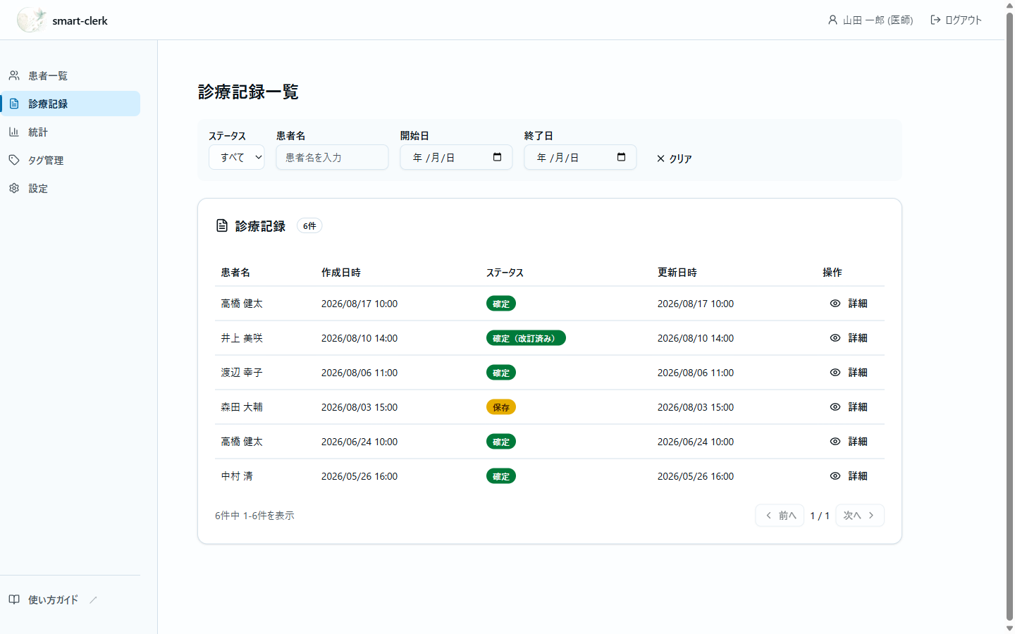Screen dimensions: 1015x634
Task: Click the 保存 status badge
Action: [x=501, y=407]
